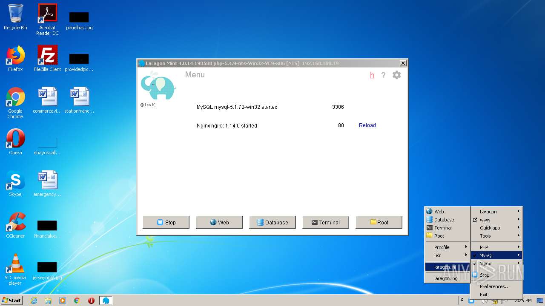Click MySQL port value 3306
The width and height of the screenshot is (545, 306).
pos(338,107)
